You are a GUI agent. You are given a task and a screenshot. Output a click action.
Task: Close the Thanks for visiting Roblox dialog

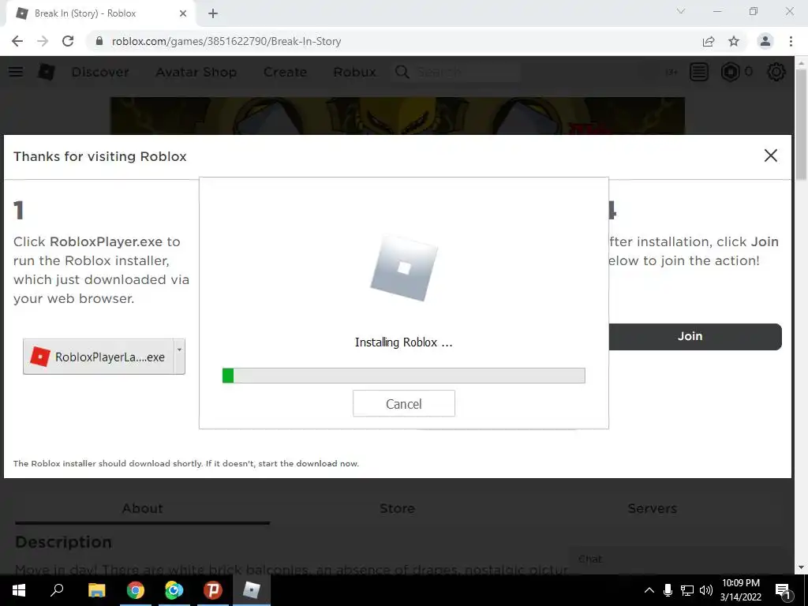point(771,155)
